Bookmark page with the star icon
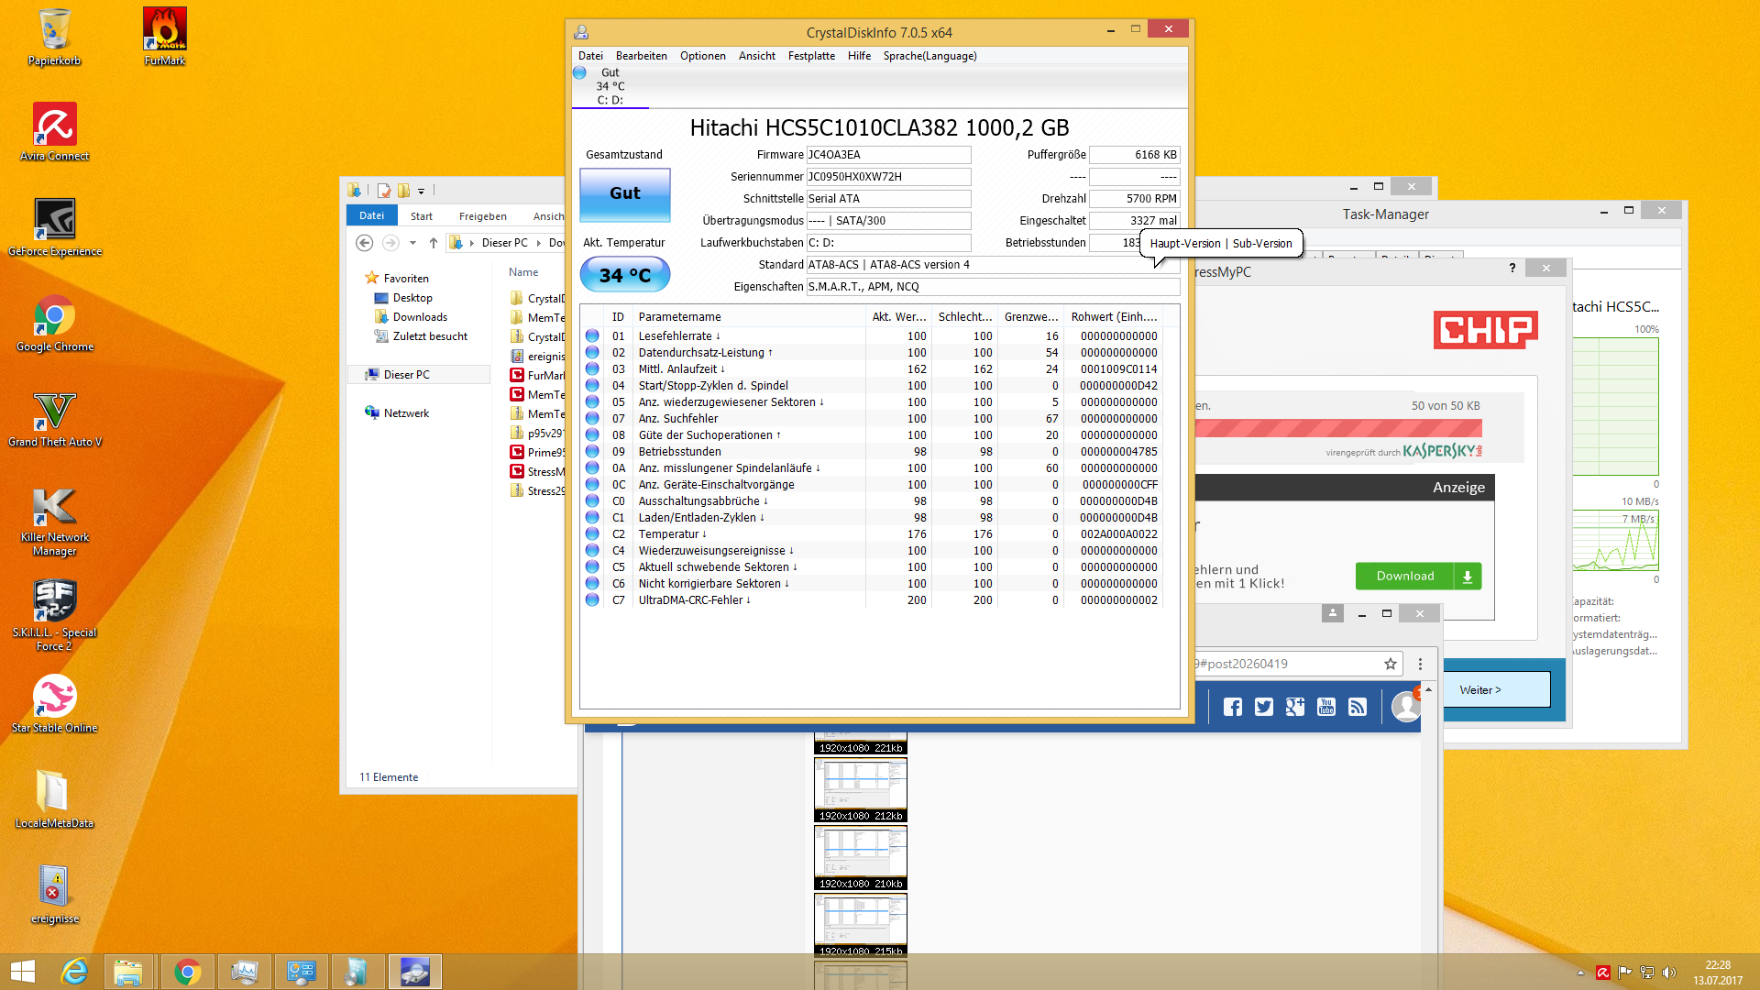The width and height of the screenshot is (1760, 990). [1390, 664]
